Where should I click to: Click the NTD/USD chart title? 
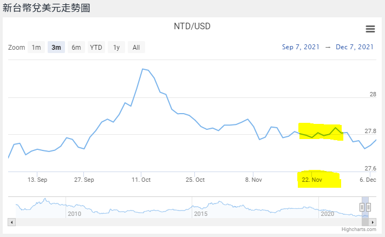[x=192, y=26]
